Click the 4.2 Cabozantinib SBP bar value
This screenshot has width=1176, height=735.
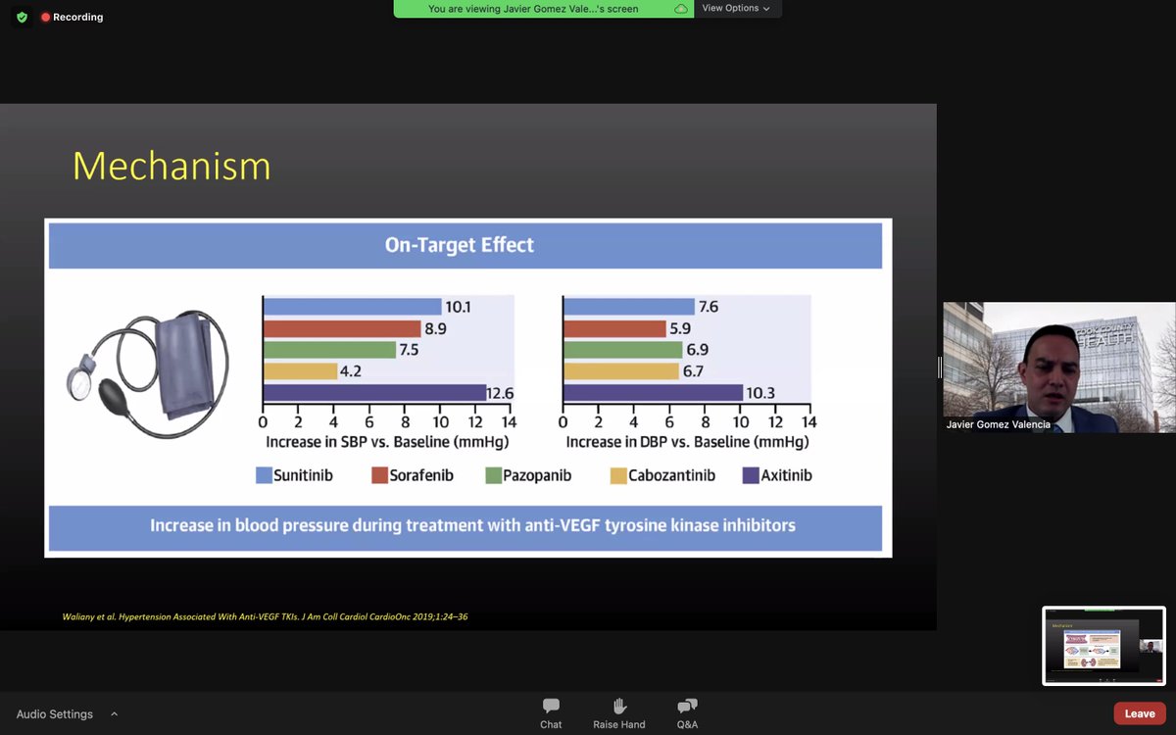(351, 371)
